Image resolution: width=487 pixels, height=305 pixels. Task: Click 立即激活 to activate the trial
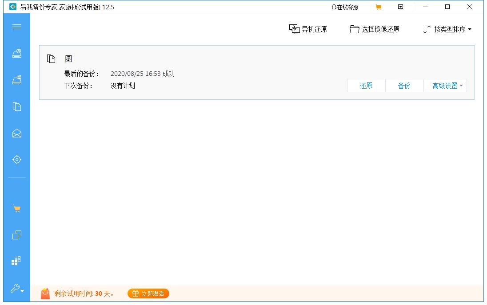point(148,293)
